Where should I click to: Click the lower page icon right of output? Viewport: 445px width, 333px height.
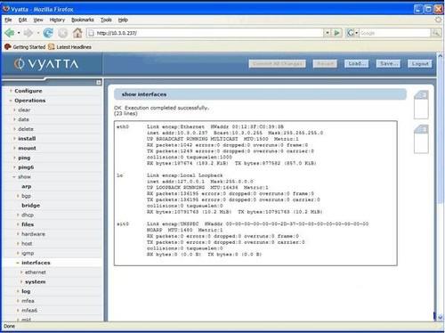tap(421, 139)
